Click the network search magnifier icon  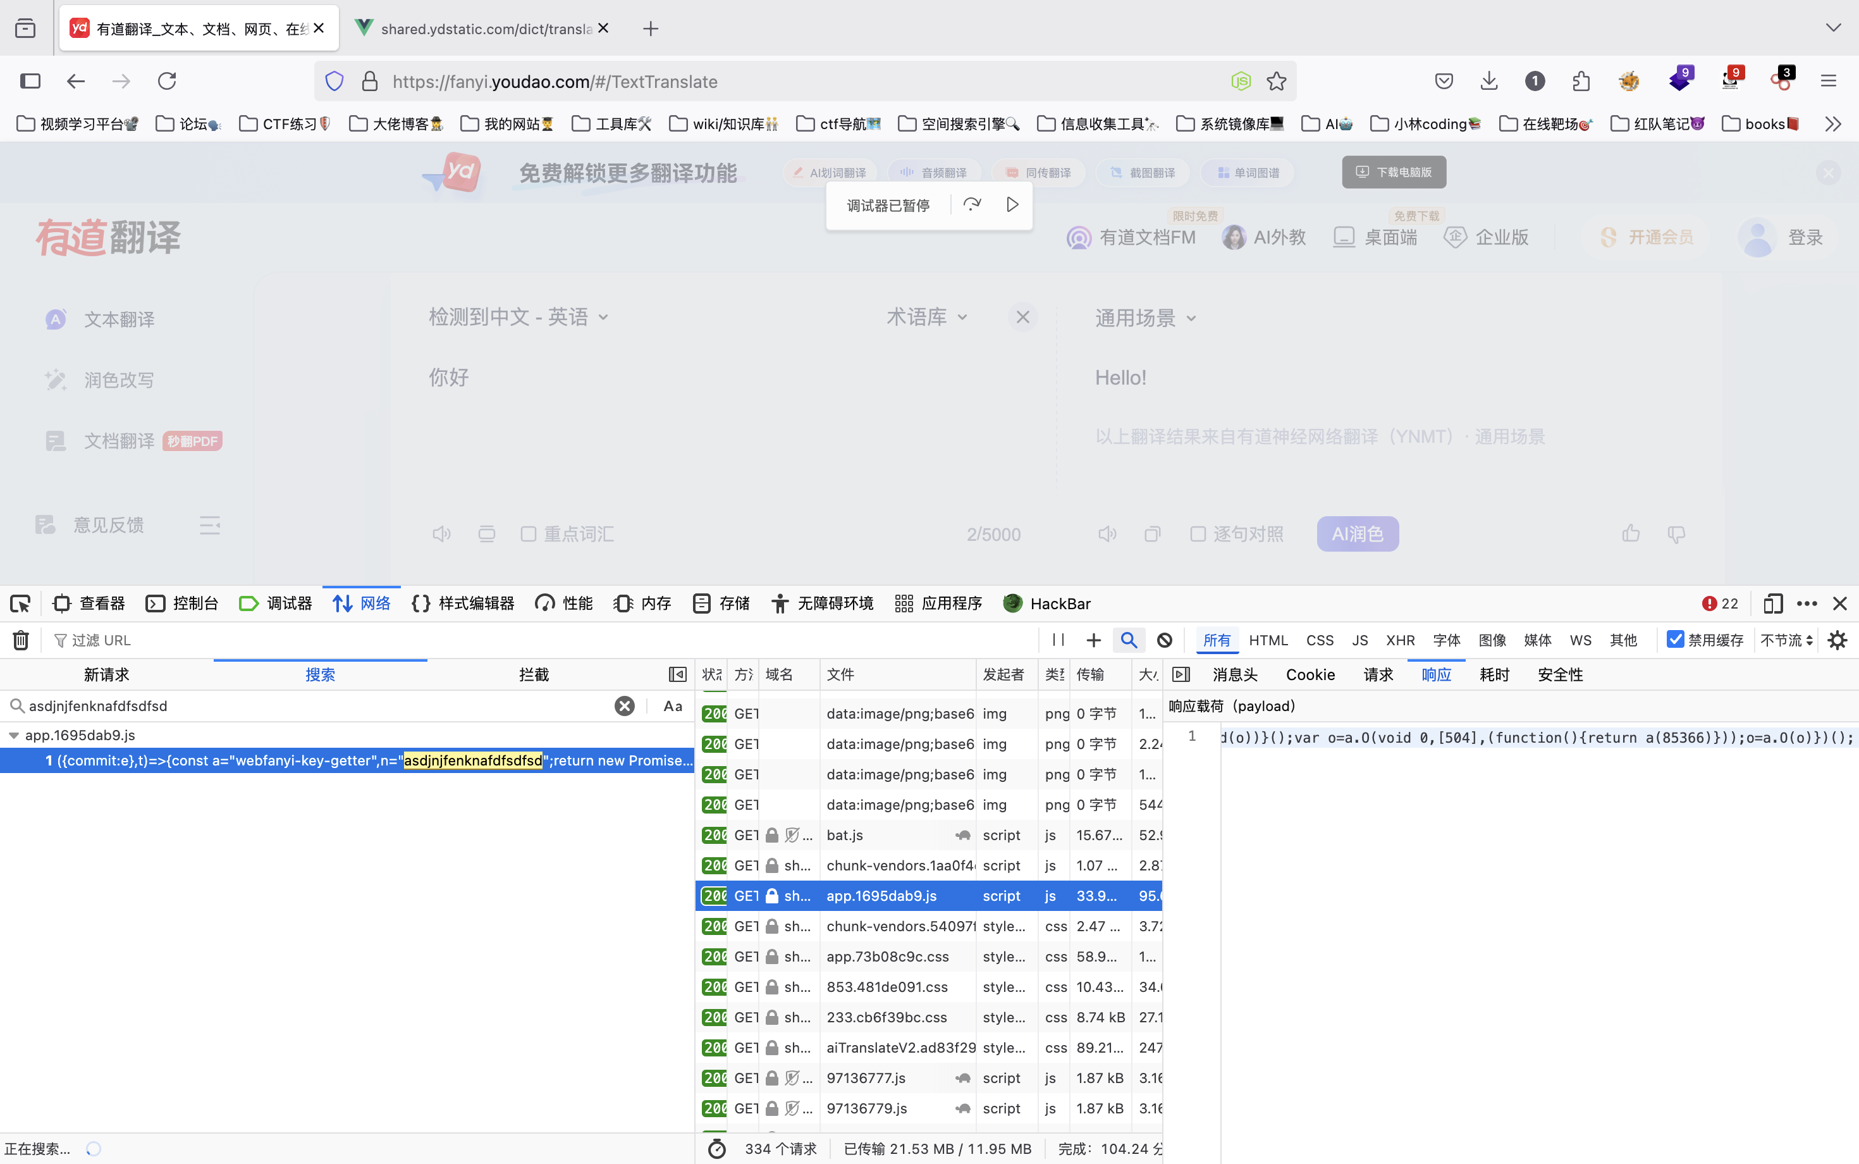coord(1128,640)
